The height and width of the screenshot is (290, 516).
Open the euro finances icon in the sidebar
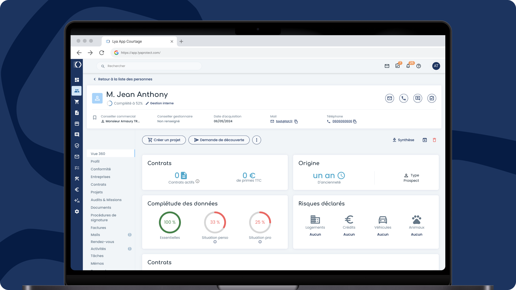77,190
